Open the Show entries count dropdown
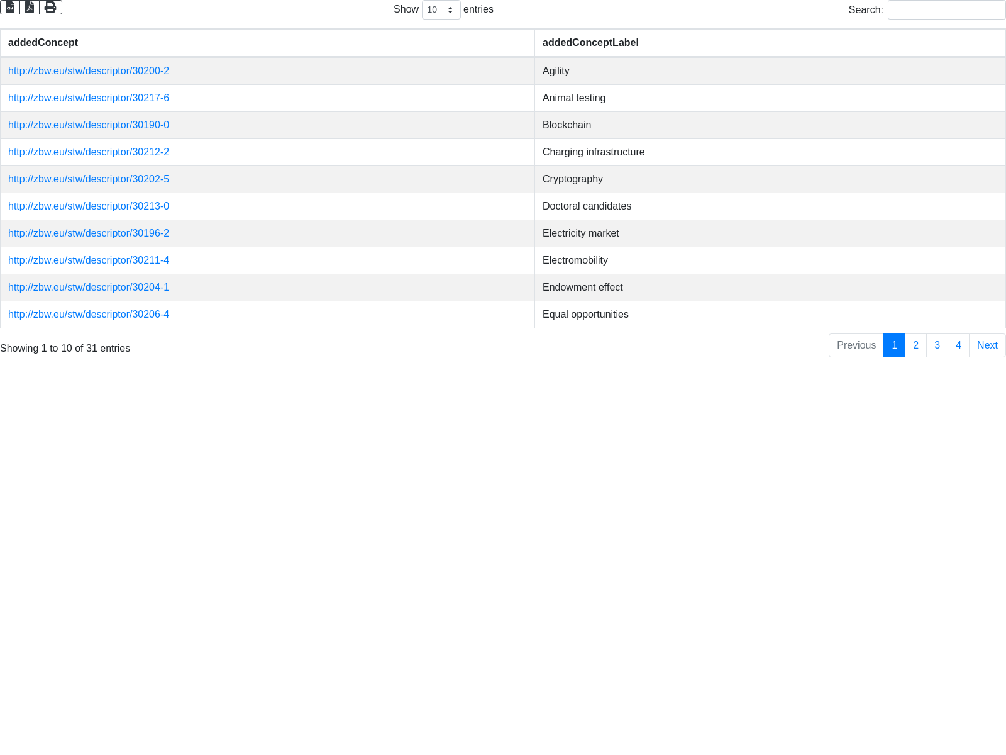The image size is (1006, 755). pos(441,10)
